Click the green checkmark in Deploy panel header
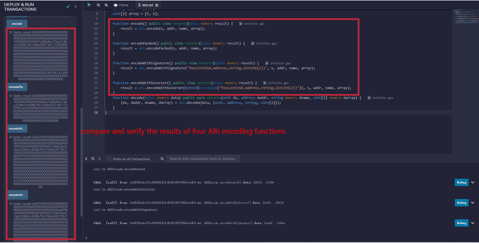 click(68, 7)
